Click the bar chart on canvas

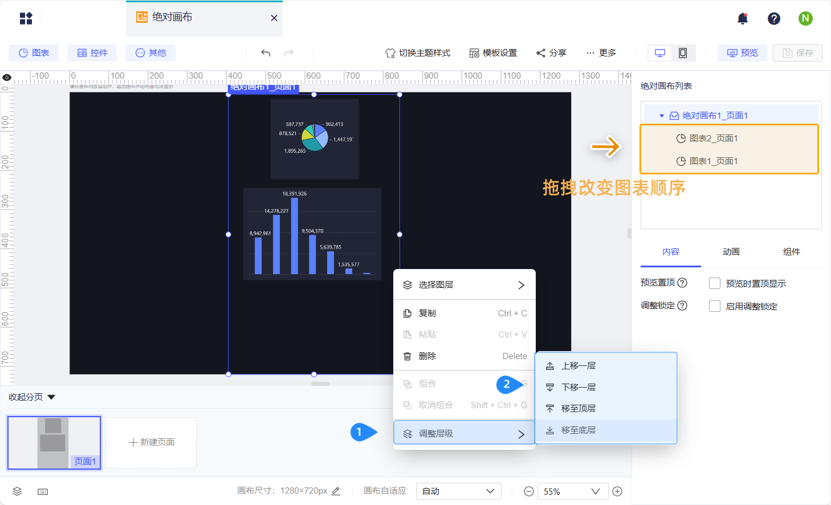312,234
